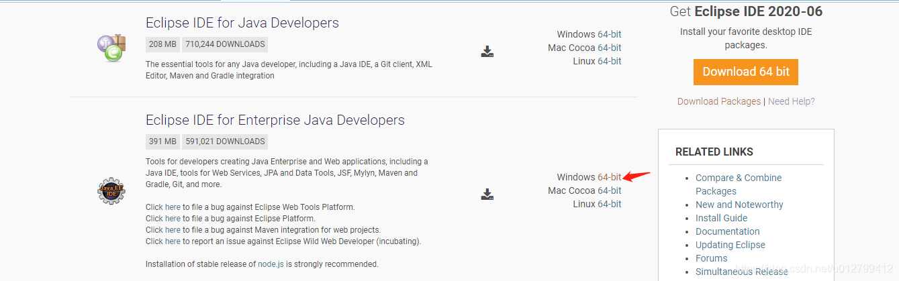Download Linux 64-bit for Java Developers

(x=609, y=61)
